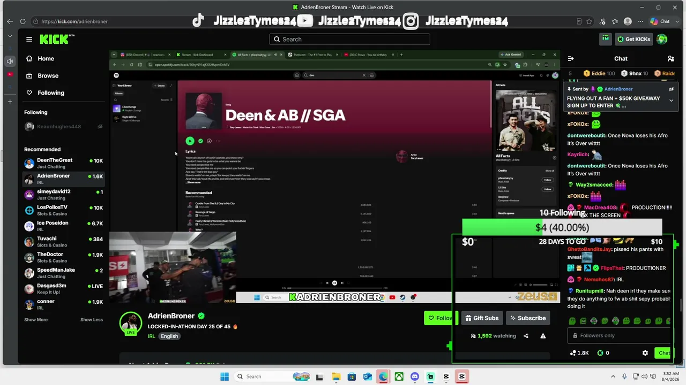The width and height of the screenshot is (686, 385).
Task: Report stream with warning triangle icon
Action: [543, 336]
